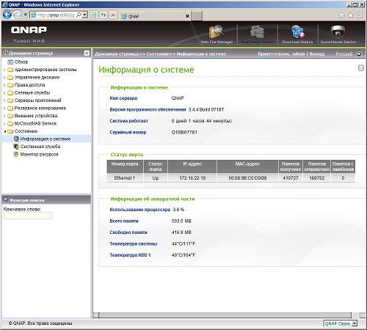The width and height of the screenshot is (367, 330).
Task: Click the Ethernet 1 port cell
Action: pyautogui.click(x=125, y=178)
